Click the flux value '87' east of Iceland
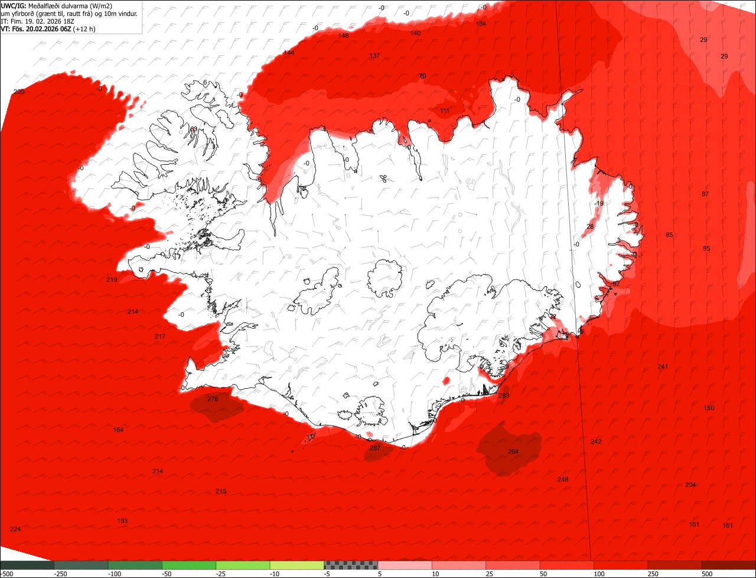 (x=705, y=194)
